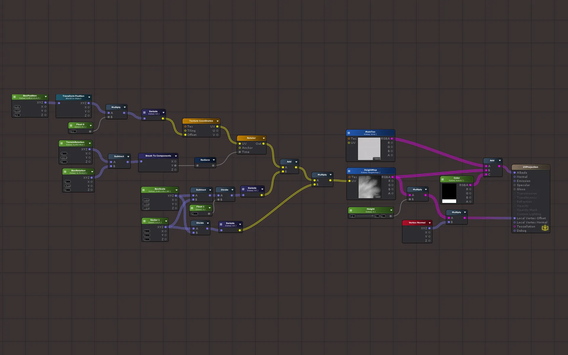
Task: Click the Tessellation input port on UVProjection
Action: (x=514, y=226)
